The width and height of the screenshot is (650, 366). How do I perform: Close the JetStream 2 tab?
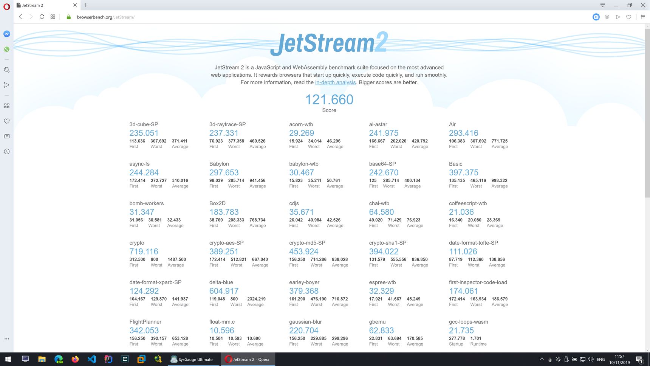75,5
